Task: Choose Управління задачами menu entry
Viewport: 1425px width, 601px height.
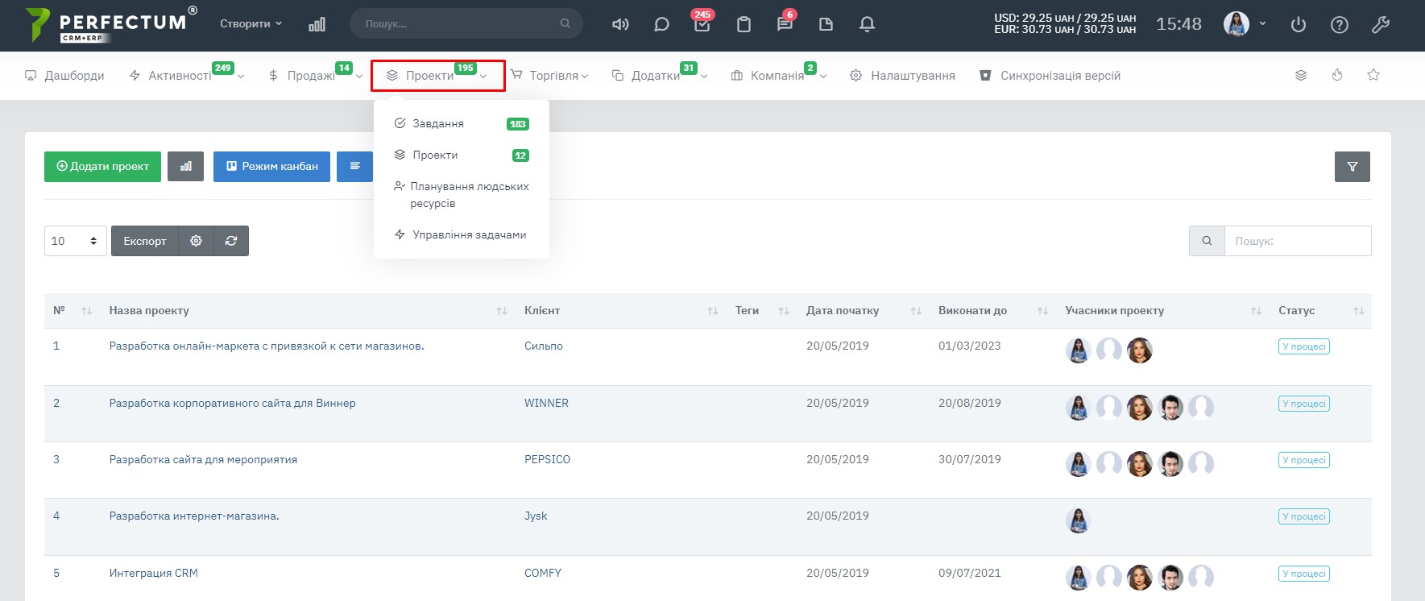Action: [x=469, y=235]
